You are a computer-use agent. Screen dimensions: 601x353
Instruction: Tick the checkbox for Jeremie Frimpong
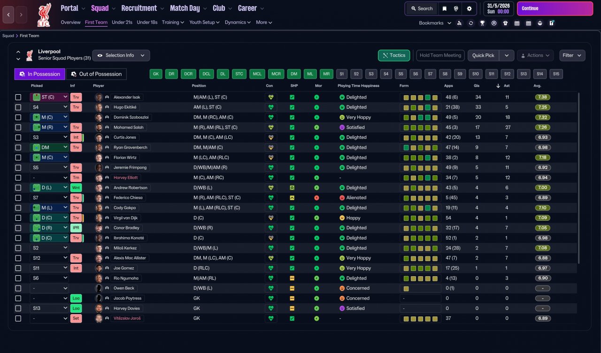pyautogui.click(x=18, y=167)
